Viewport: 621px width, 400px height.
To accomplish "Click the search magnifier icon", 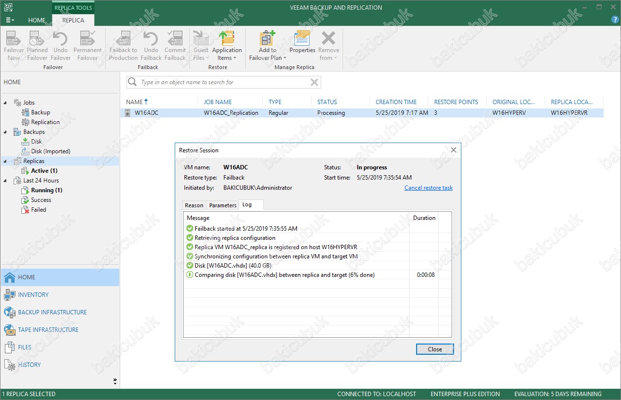I will 132,82.
